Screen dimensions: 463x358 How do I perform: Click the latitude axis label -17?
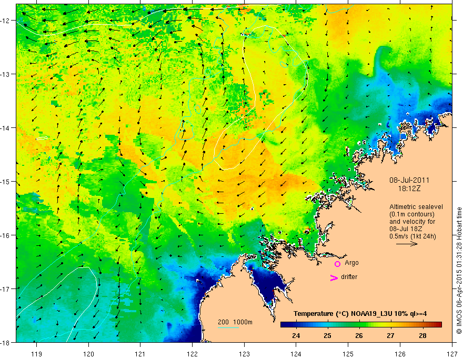coord(5,289)
